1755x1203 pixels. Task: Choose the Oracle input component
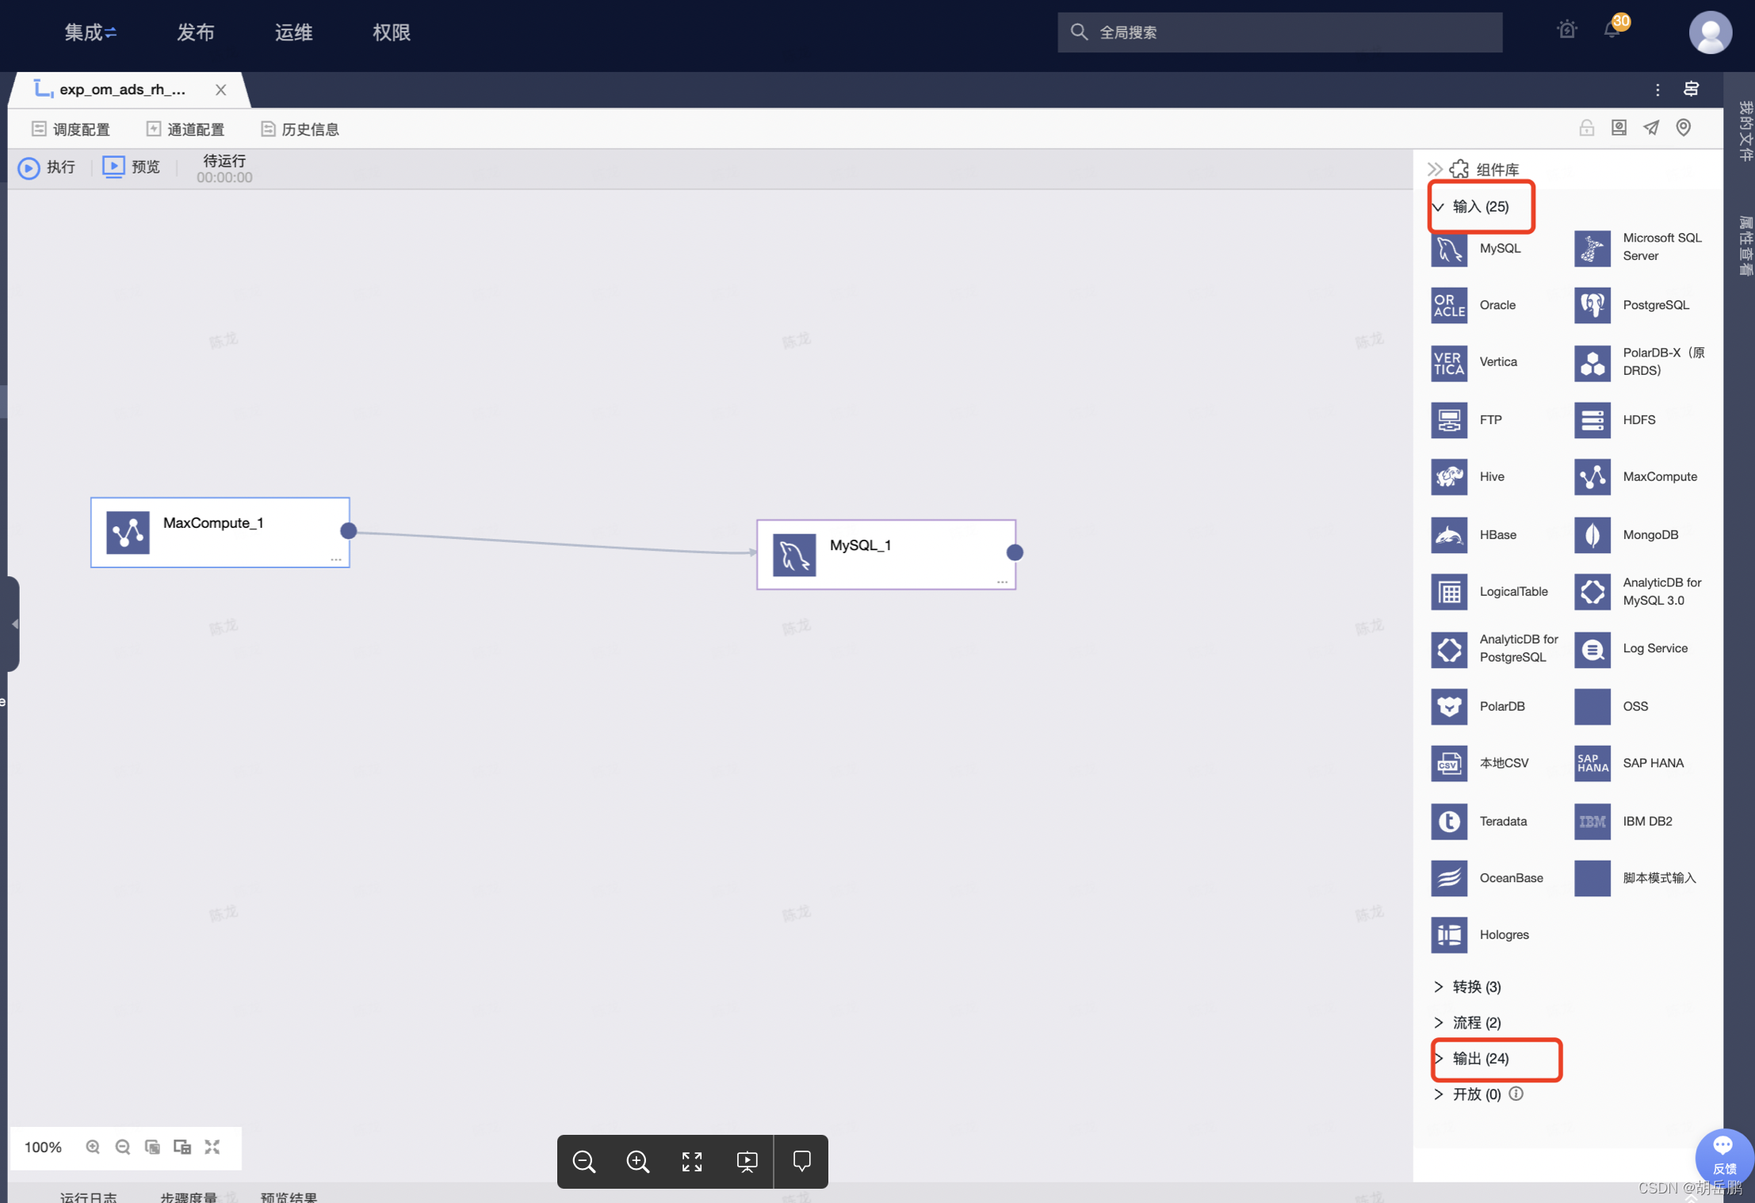(x=1448, y=305)
